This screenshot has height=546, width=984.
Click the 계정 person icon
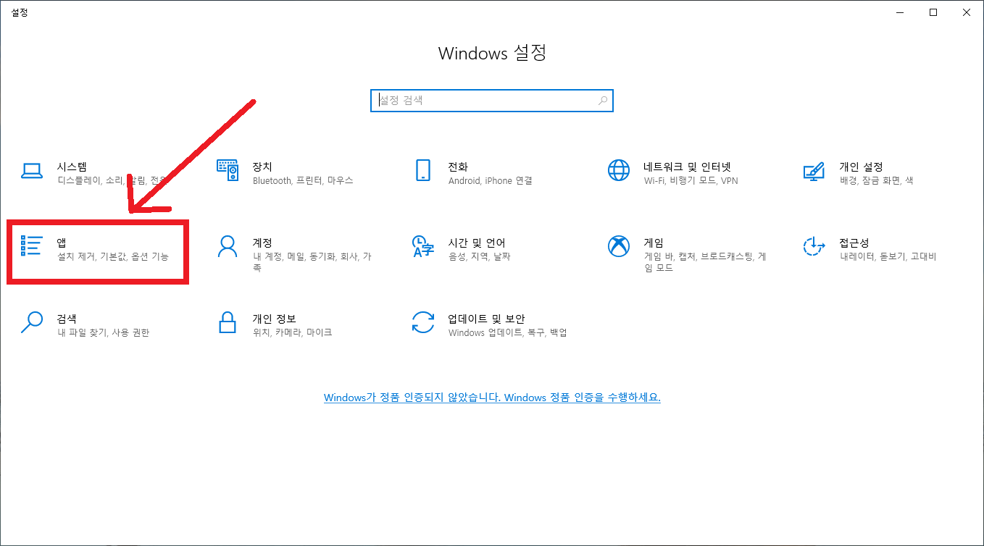coord(228,246)
